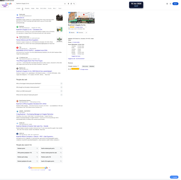
Task: Click the Website button in knowledge panel
Action: [x=72, y=33]
